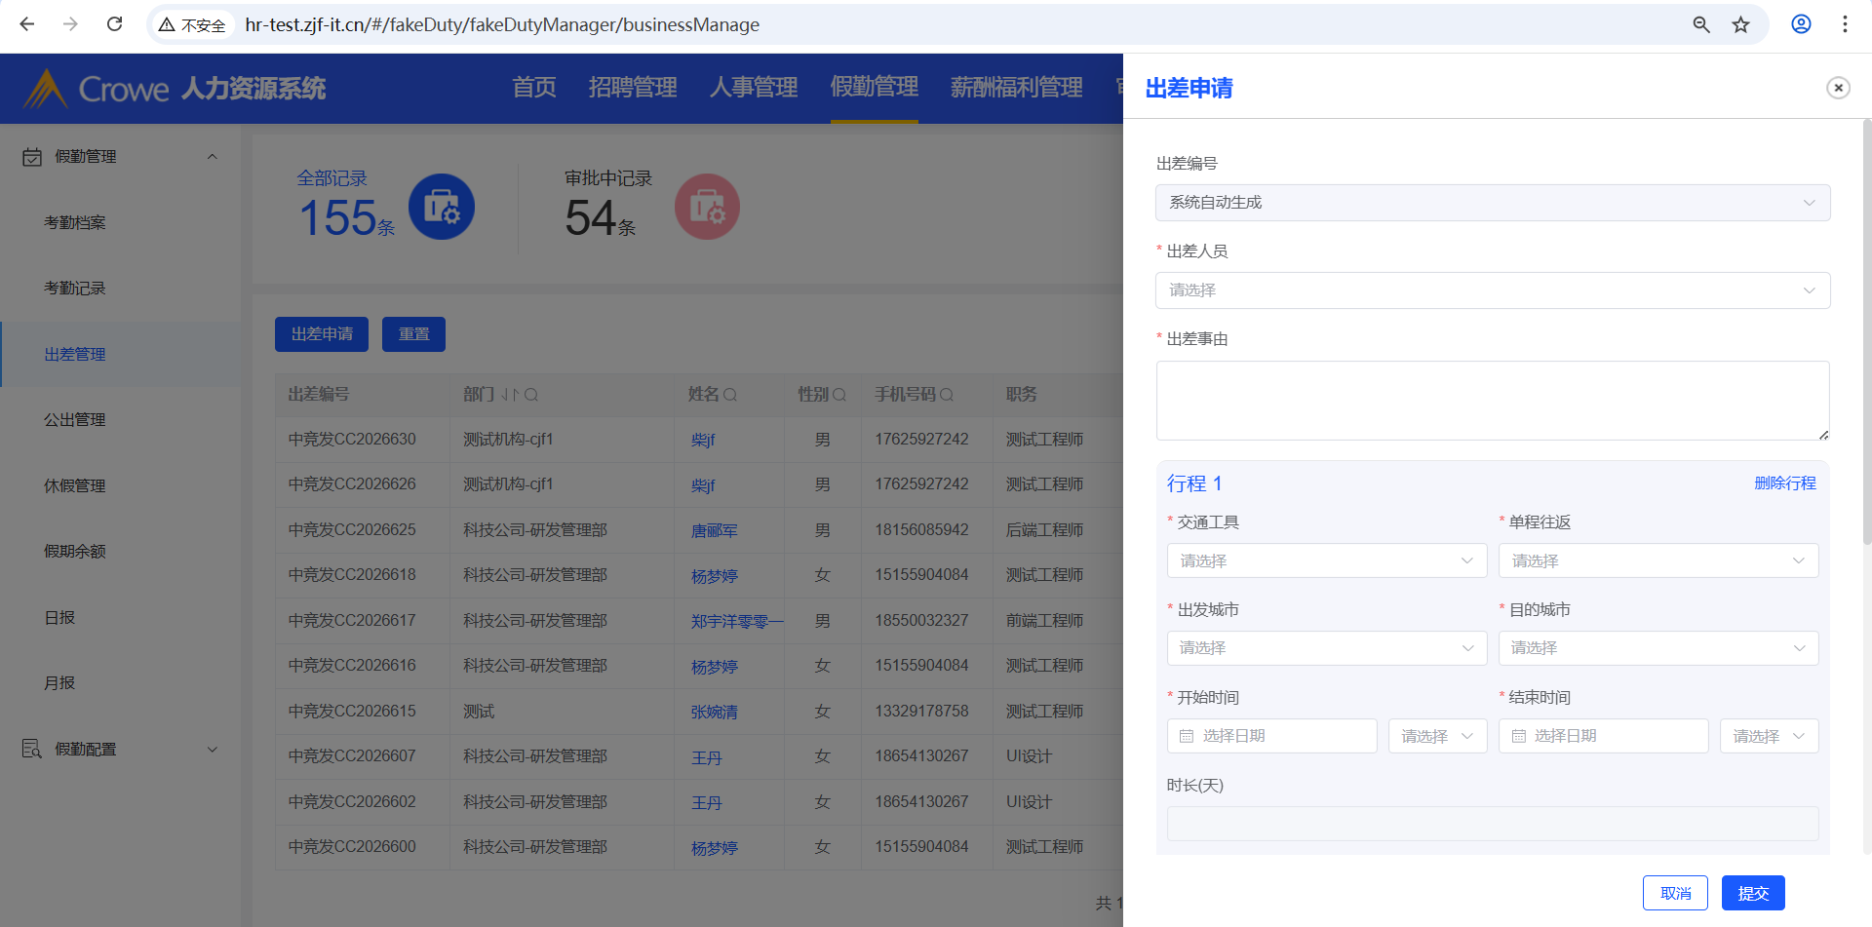The height and width of the screenshot is (927, 1872).
Task: Expand the 交通工具 dropdown
Action: click(x=1326, y=560)
